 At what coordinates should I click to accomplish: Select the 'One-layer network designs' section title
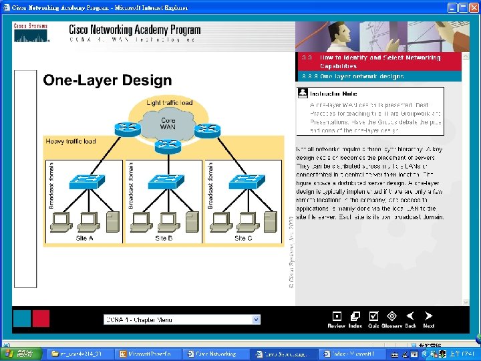tap(362, 76)
